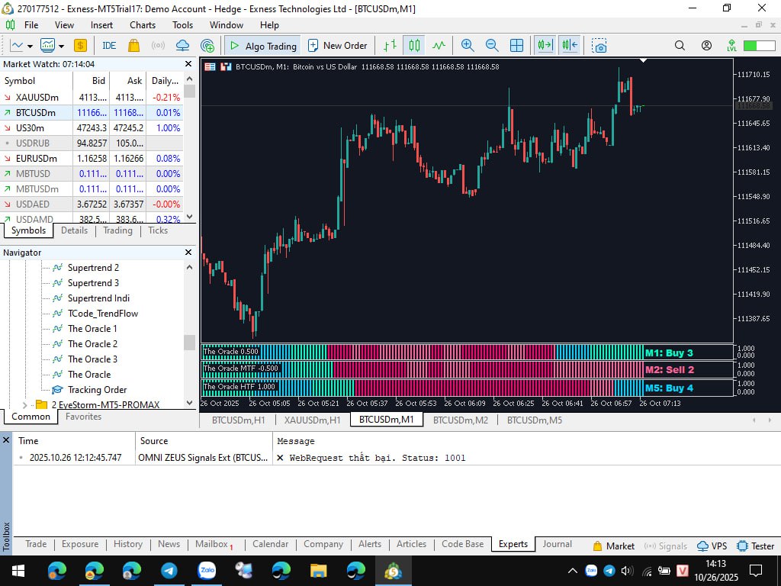This screenshot has height=586, width=781.
Task: Open the Insert menu
Action: 101,25
